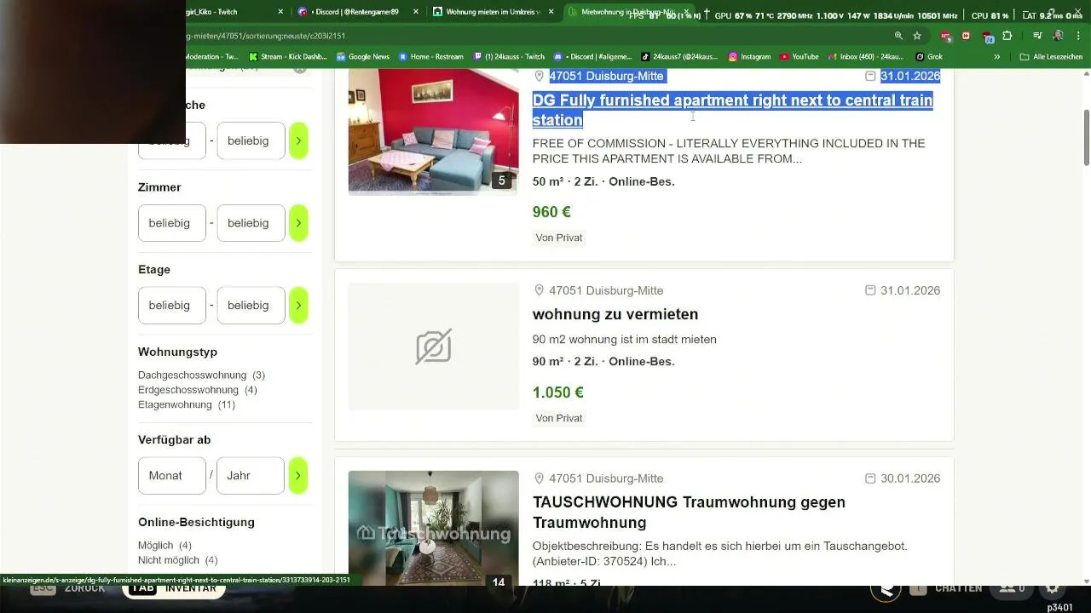This screenshot has width=1091, height=613.
Task: Open Discord | #allgemein bookmark
Action: [592, 56]
